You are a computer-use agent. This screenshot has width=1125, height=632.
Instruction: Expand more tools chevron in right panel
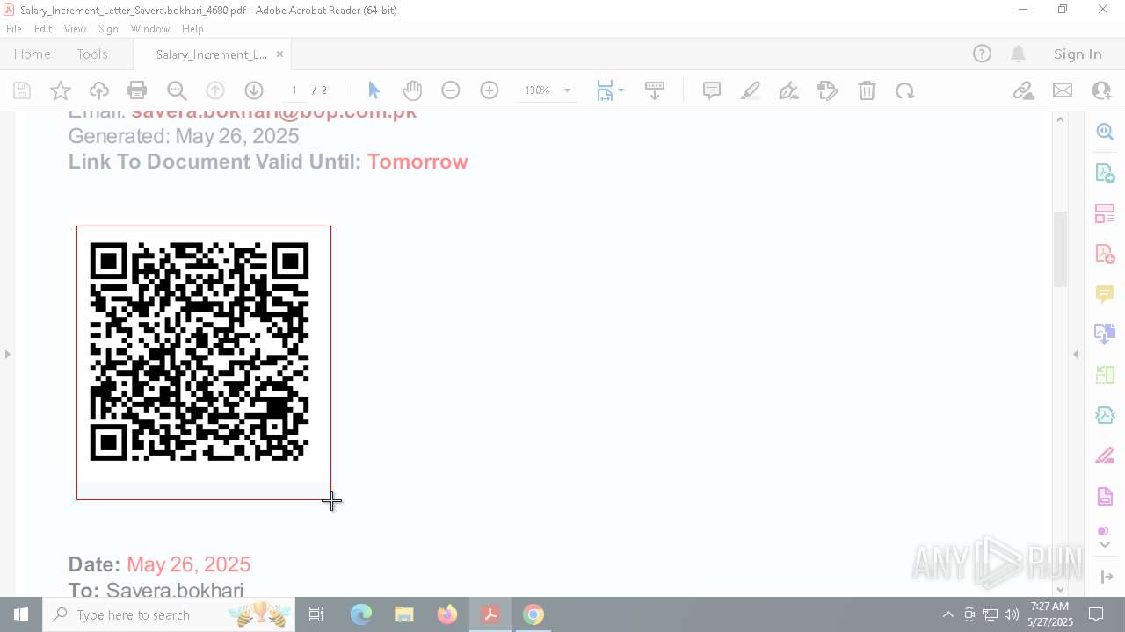[1105, 544]
